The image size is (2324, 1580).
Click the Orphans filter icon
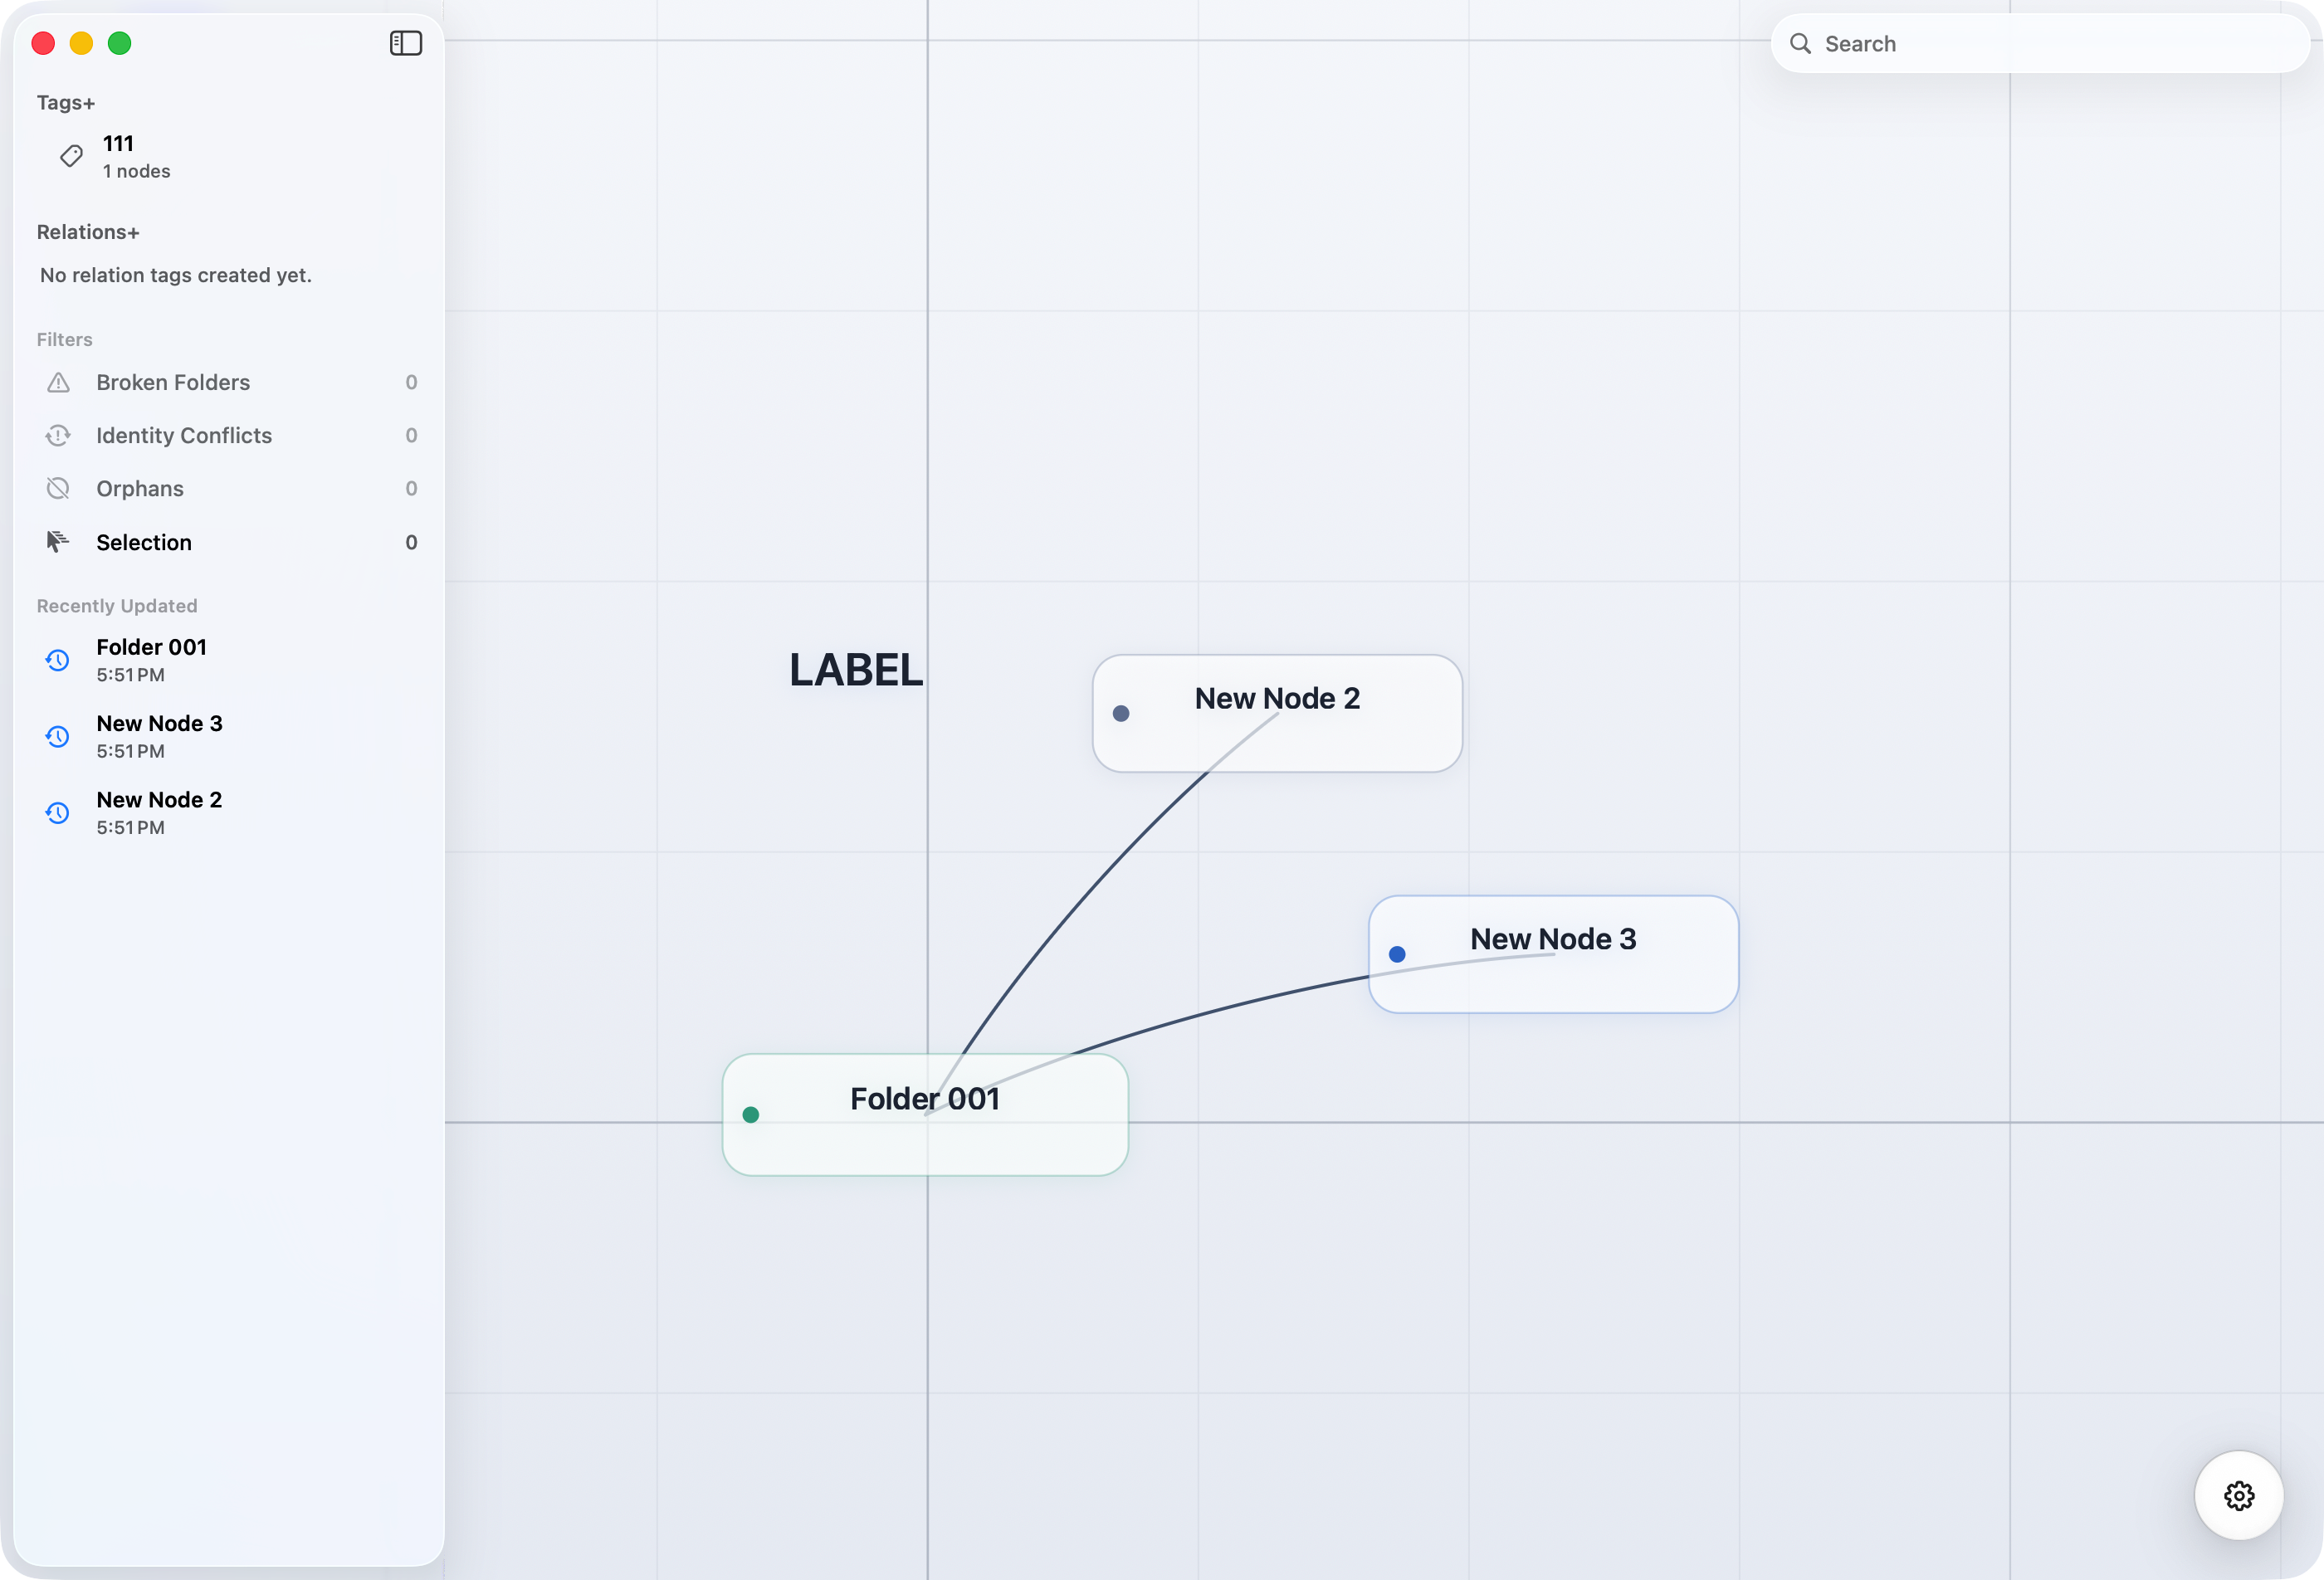point(59,488)
